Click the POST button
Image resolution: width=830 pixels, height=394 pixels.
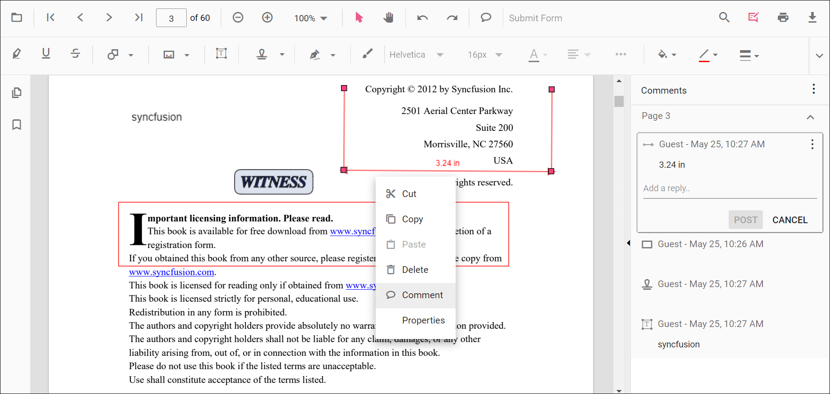click(x=746, y=220)
